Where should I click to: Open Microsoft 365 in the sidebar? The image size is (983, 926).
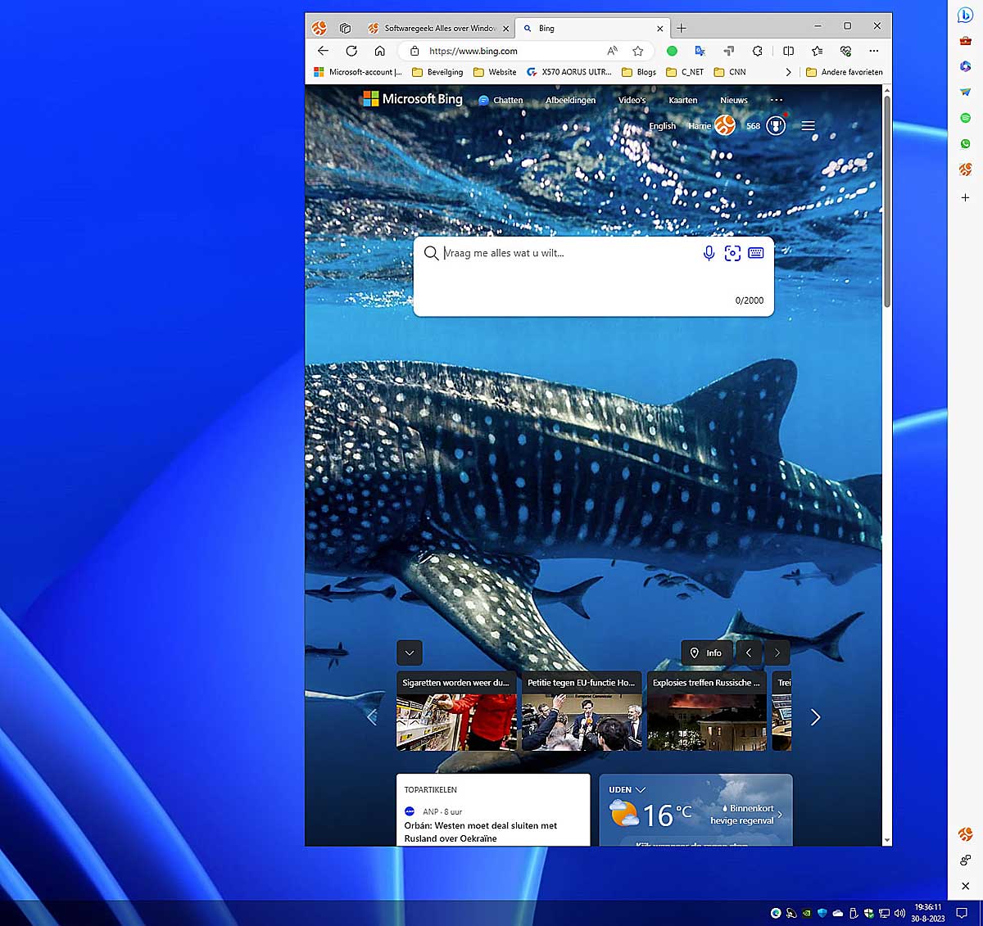click(966, 66)
